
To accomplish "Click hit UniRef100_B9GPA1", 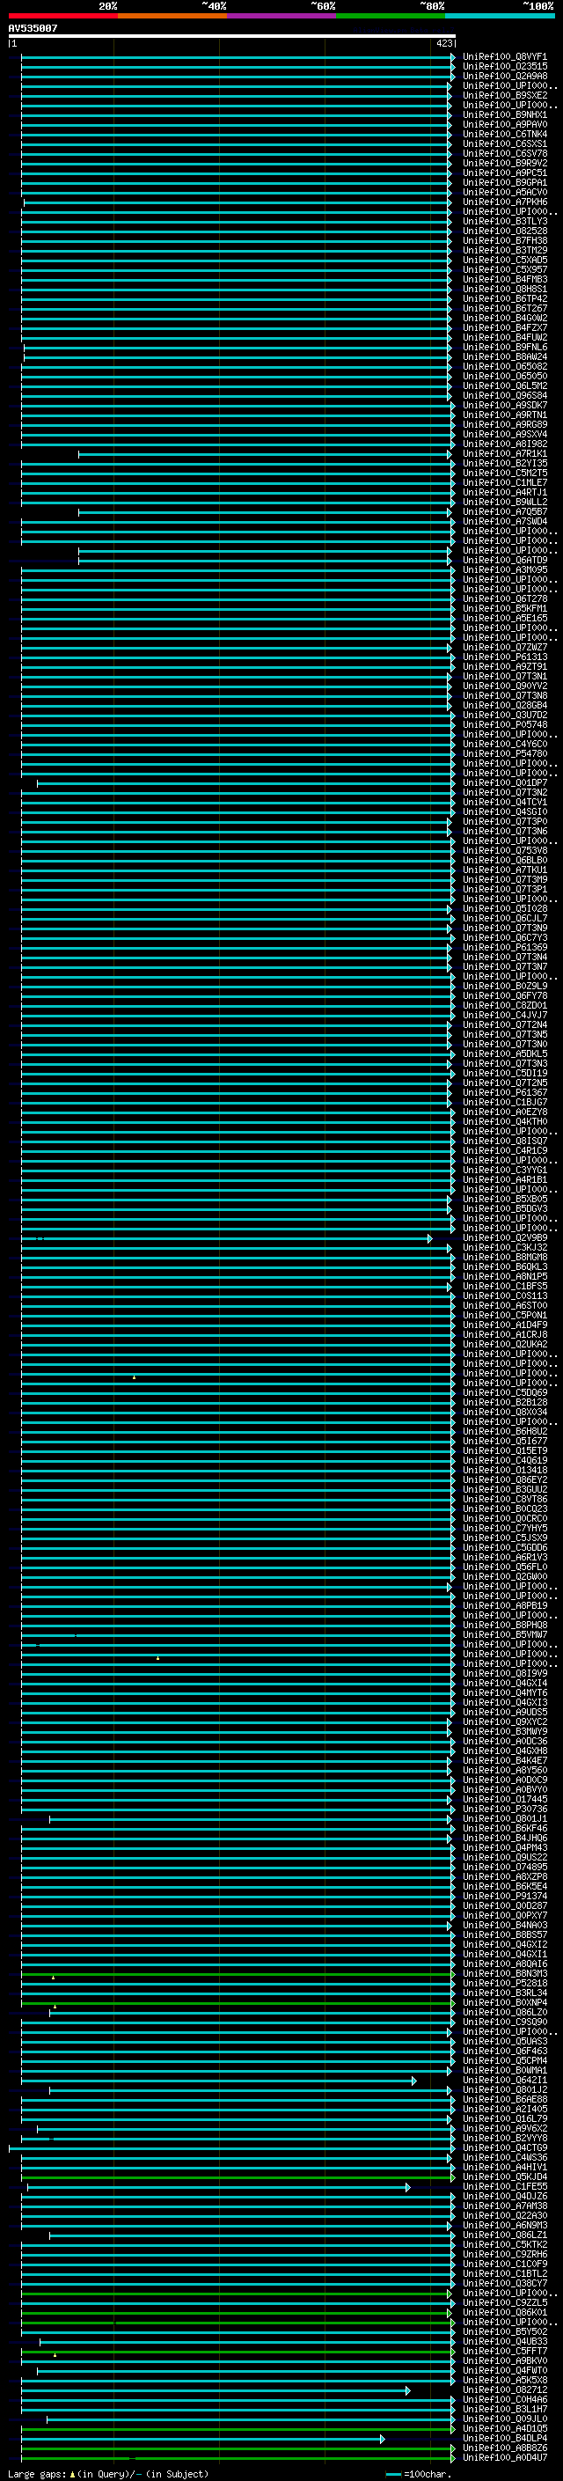I will coord(504,182).
